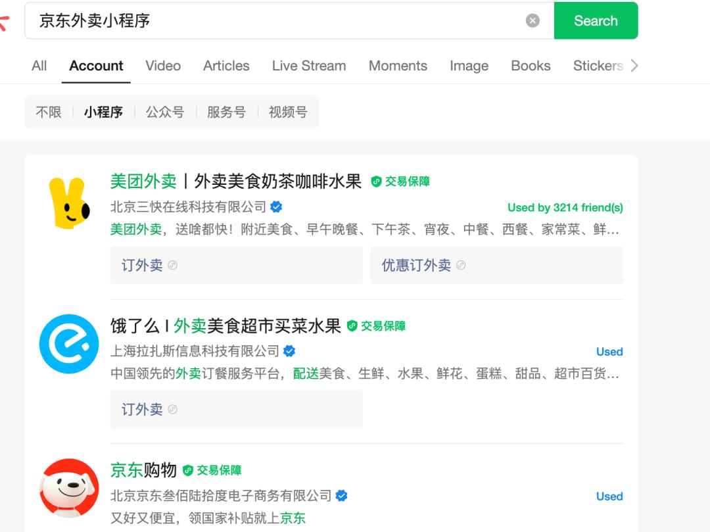The height and width of the screenshot is (532, 710).
Task: Open the Articles tab
Action: point(226,66)
